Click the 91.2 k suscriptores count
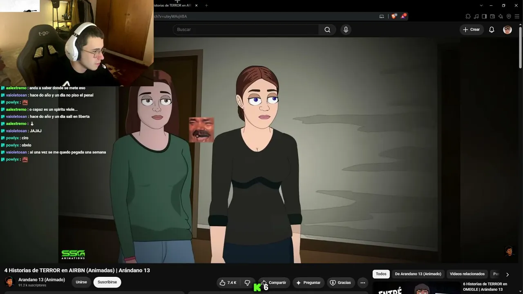Screen dimensions: 523x294 coord(32,285)
